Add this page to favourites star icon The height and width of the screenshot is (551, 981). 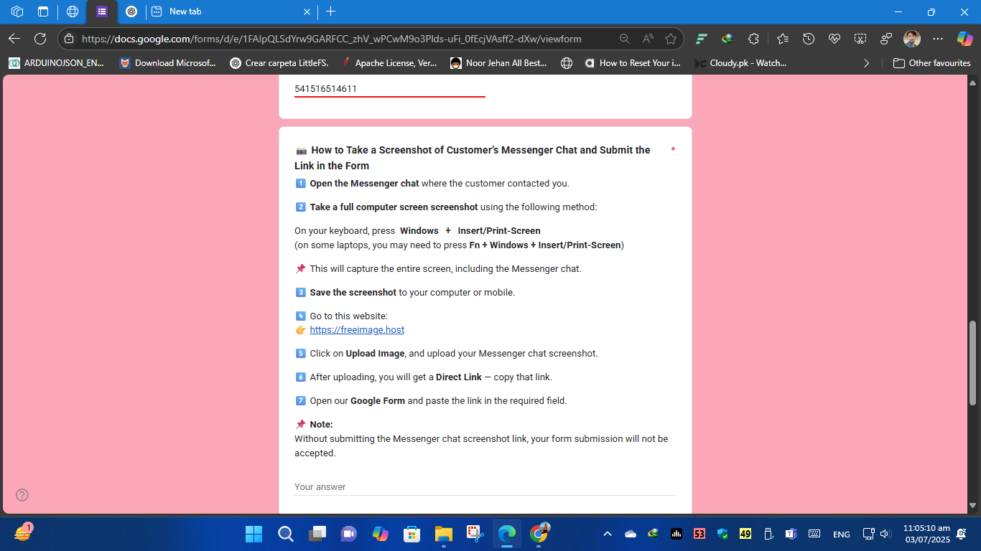pos(671,39)
